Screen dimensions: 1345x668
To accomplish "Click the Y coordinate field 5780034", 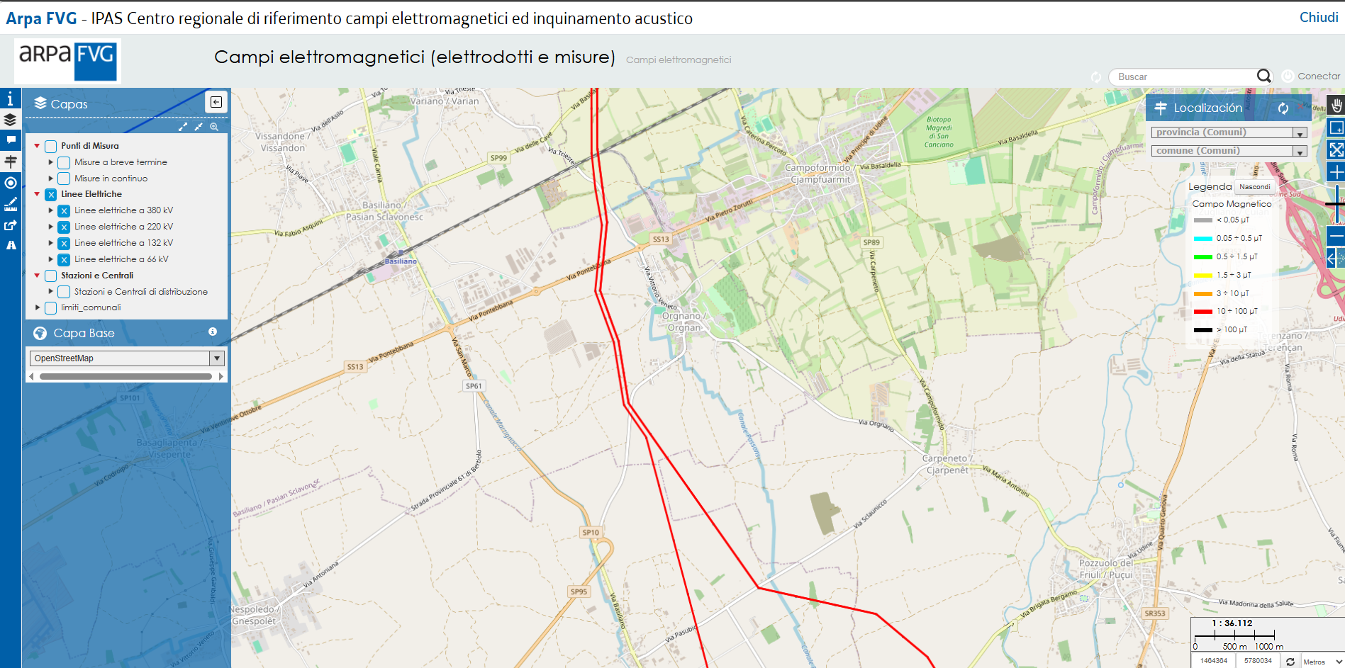I will coord(1258,661).
